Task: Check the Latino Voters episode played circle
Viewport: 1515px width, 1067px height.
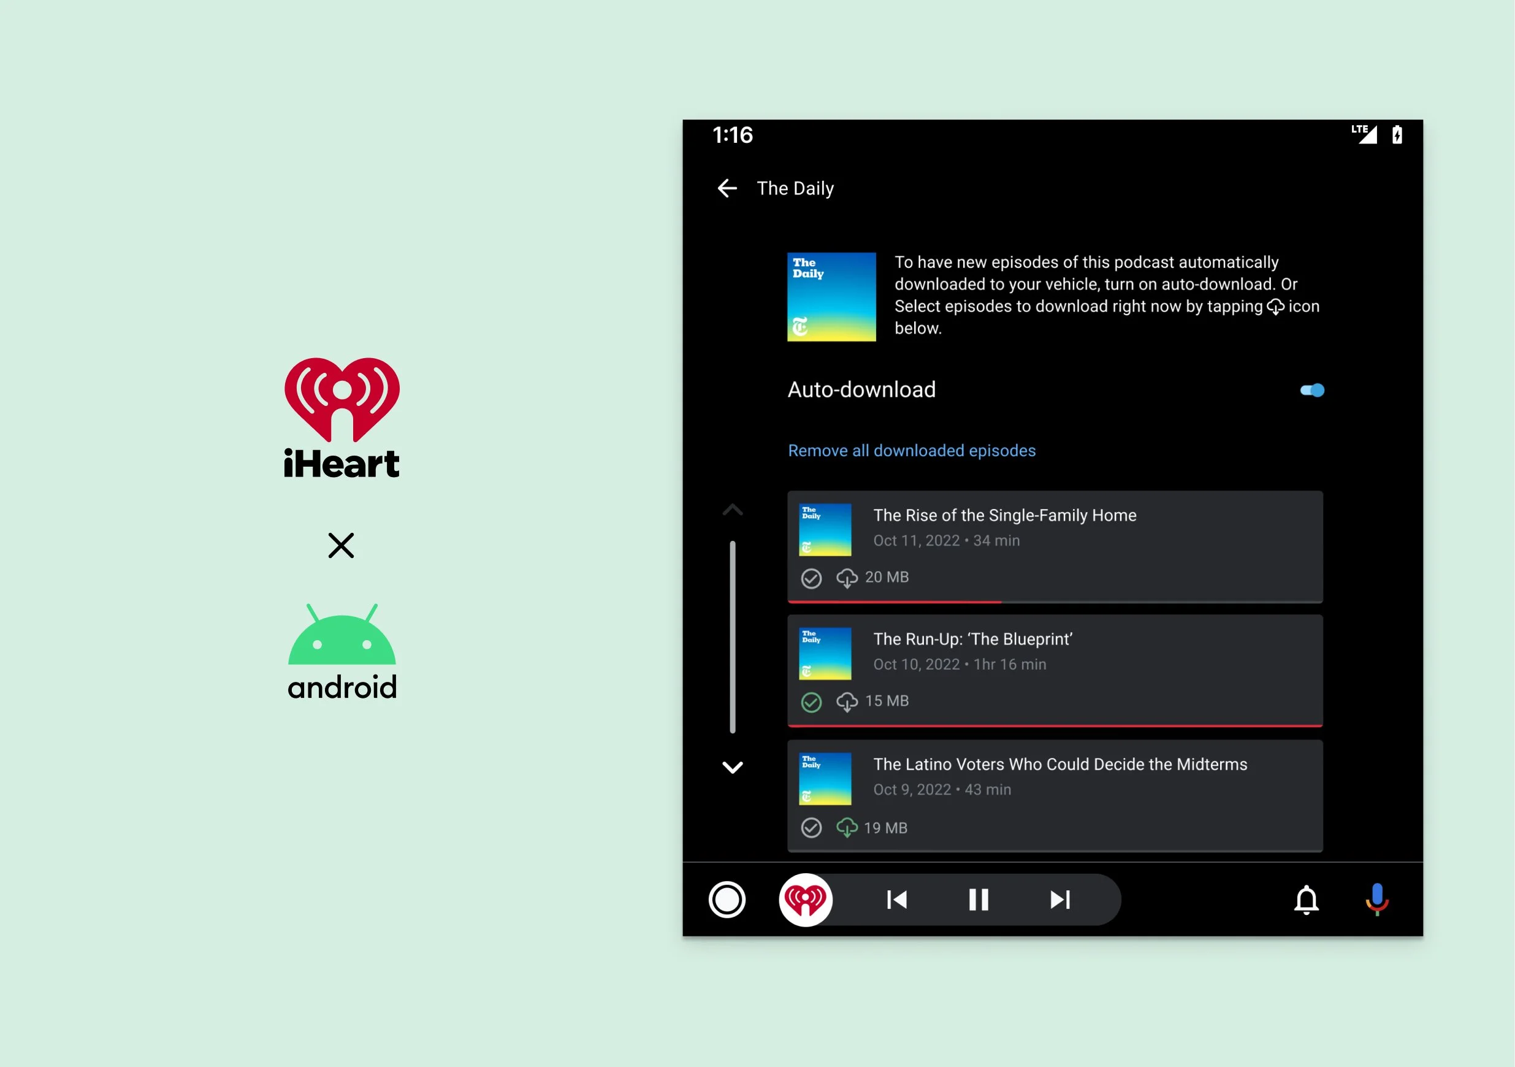Action: tap(811, 827)
